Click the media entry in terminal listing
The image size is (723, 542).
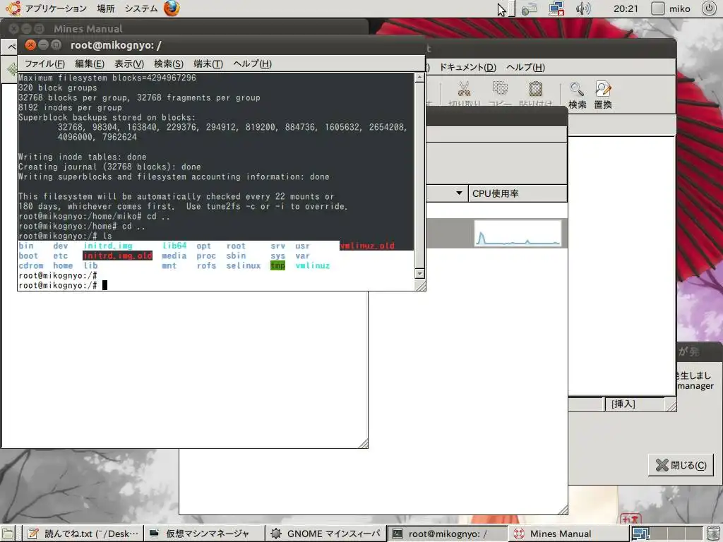click(174, 255)
